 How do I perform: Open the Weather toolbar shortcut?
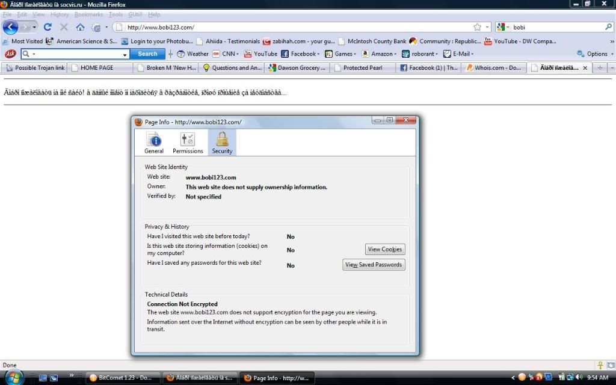pos(192,54)
